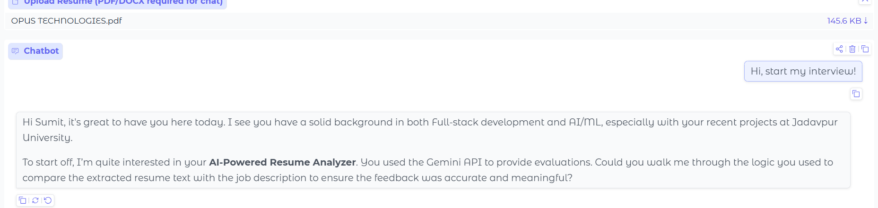
Task: Copy the interviewer's reply using the icon below it
Action: point(22,200)
